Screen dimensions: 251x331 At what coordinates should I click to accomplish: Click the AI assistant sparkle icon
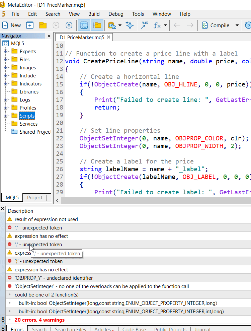[x=130, y=25]
